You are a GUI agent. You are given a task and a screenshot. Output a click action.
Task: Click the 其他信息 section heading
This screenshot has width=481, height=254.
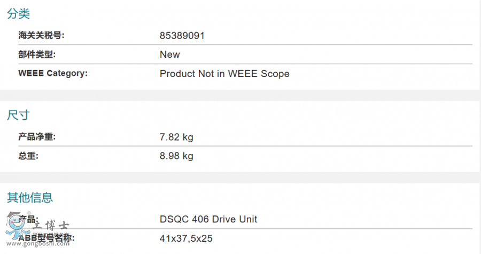[x=30, y=197]
